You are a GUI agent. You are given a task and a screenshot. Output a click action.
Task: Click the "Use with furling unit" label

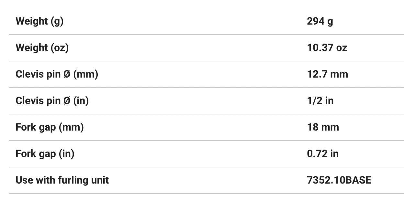[62, 180]
